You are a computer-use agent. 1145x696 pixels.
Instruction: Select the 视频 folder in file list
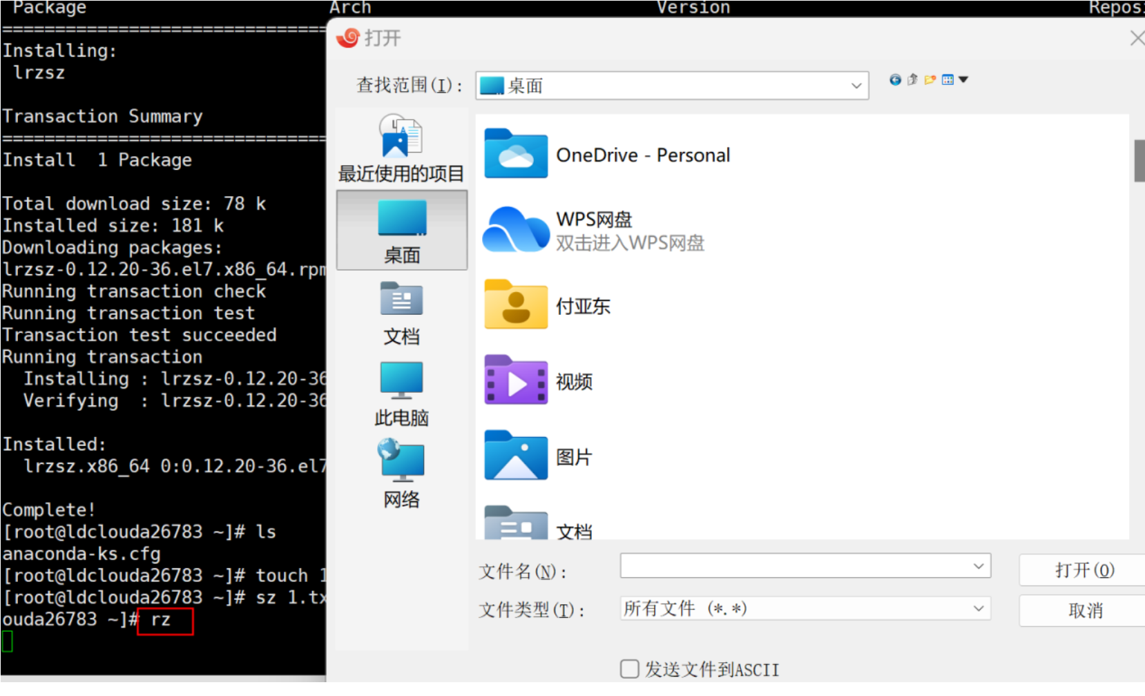[573, 381]
